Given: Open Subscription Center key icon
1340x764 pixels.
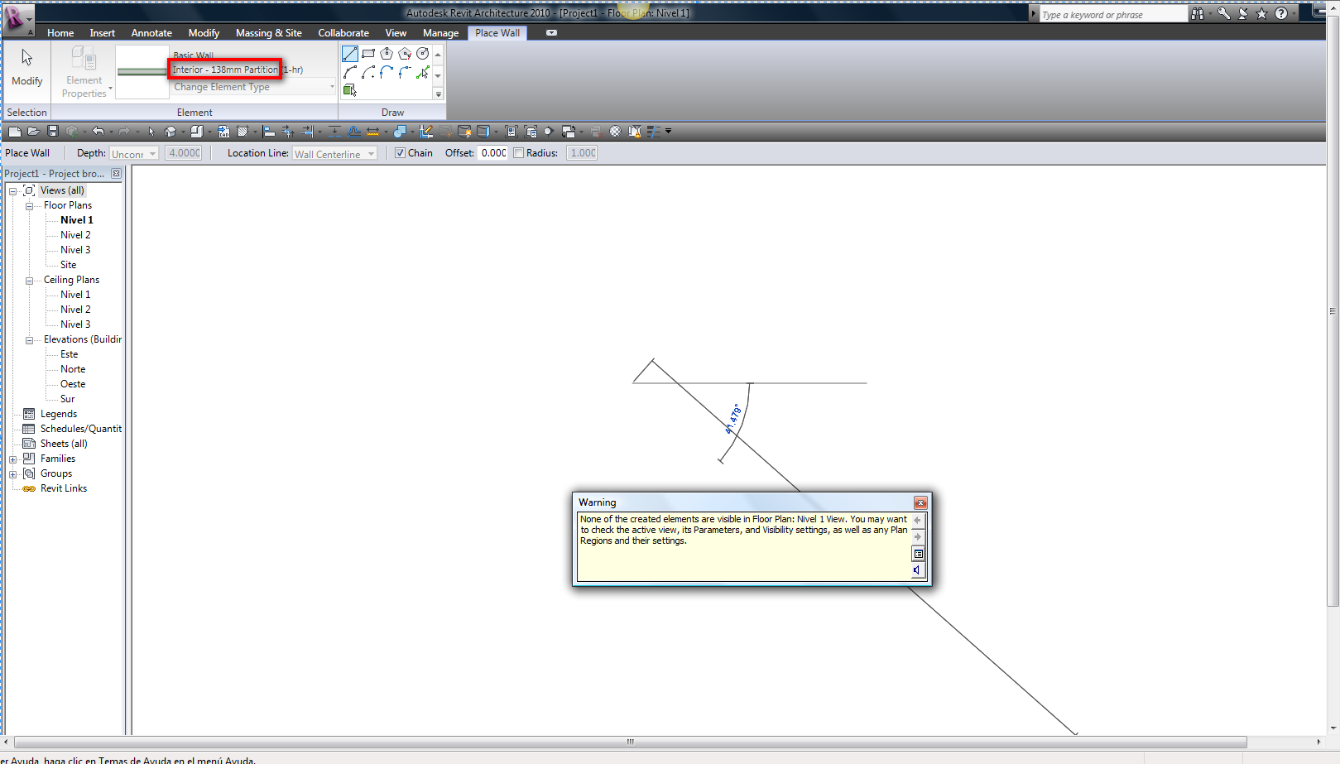Looking at the screenshot, I should pyautogui.click(x=1224, y=13).
